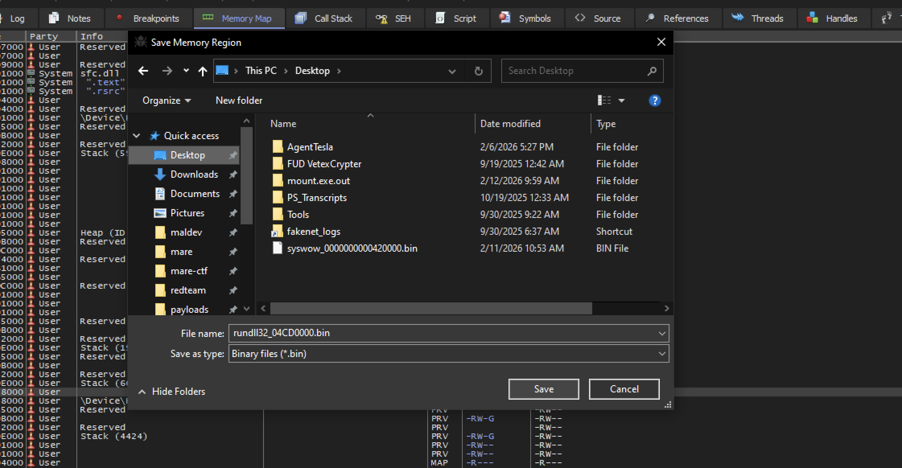The height and width of the screenshot is (468, 902).
Task: Click the Downloads arrow icon in sidebar
Action: click(160, 174)
